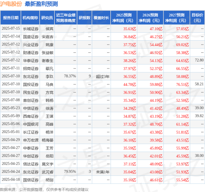205x192 pixels.
Task: Select 国信证券 institution cell
Action: [x=31, y=180]
